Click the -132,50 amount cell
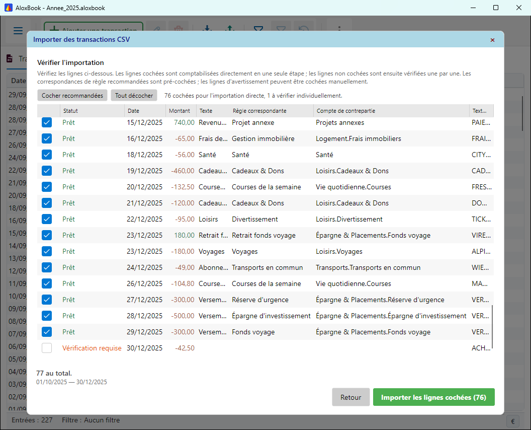Viewport: 531px width, 430px height. click(x=183, y=187)
